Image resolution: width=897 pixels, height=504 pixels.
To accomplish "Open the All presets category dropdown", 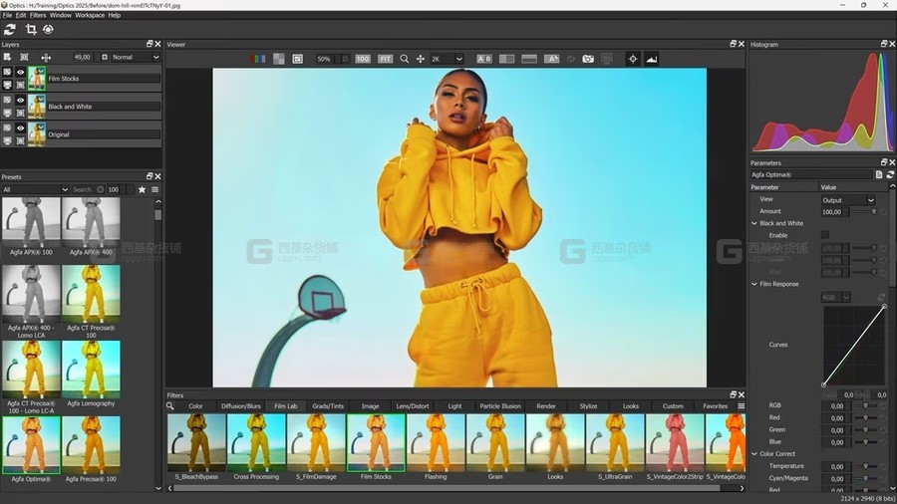I will click(x=35, y=189).
